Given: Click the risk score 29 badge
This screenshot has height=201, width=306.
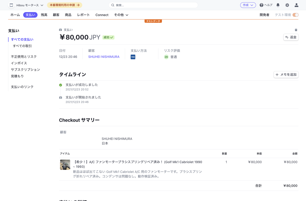Looking at the screenshot, I should click(166, 57).
